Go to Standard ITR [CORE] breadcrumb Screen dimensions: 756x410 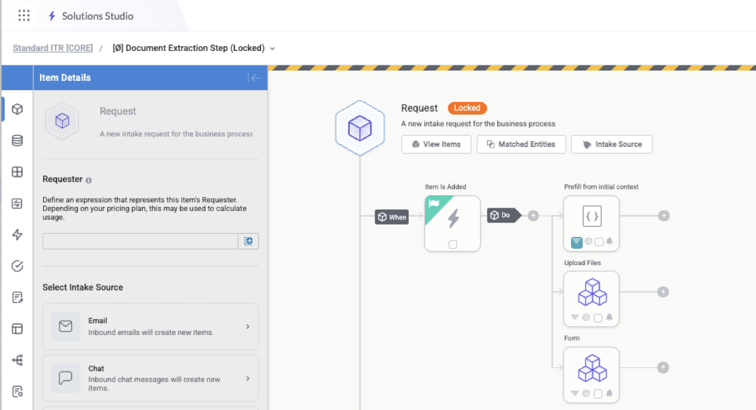(52, 48)
